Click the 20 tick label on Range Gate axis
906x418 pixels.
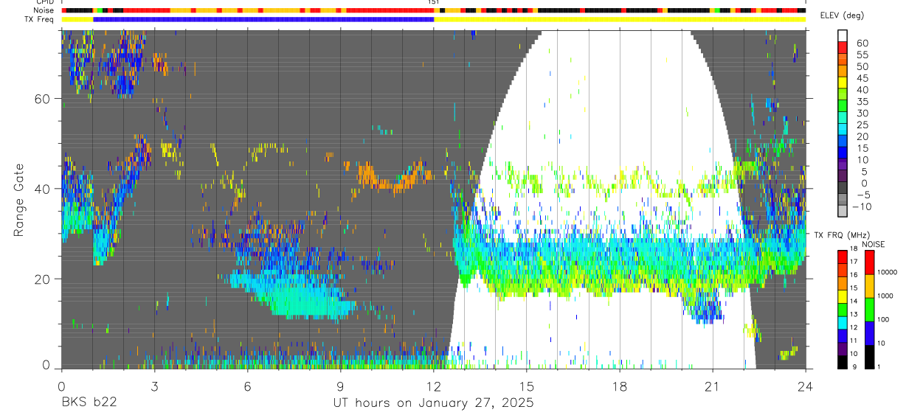[42, 279]
